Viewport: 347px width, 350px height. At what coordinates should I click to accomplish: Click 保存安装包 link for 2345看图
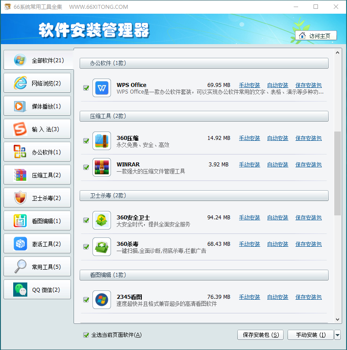tap(309, 297)
